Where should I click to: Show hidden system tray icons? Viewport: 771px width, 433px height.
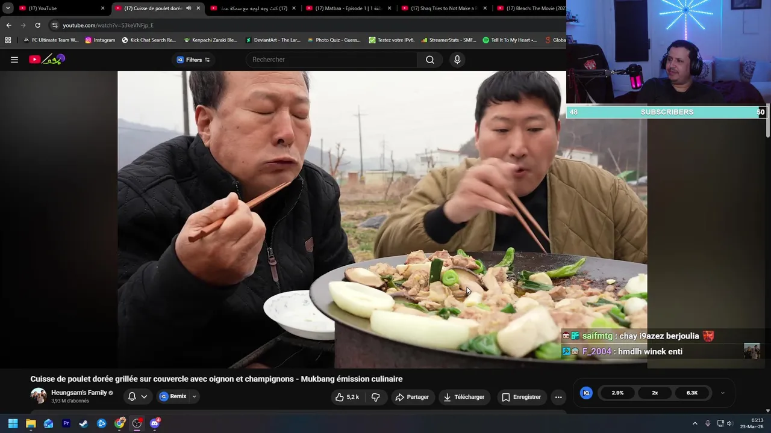(x=695, y=423)
